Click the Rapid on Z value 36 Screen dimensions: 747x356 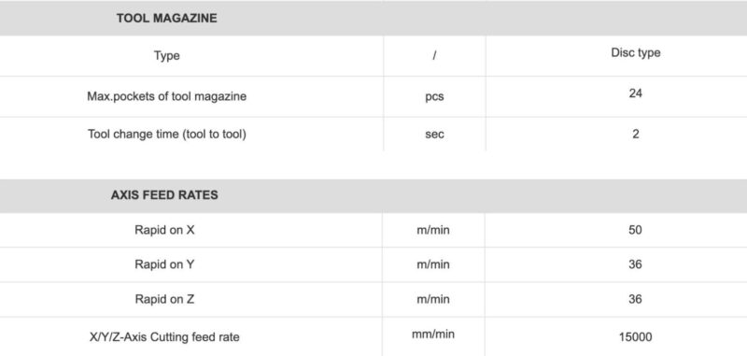[635, 299]
